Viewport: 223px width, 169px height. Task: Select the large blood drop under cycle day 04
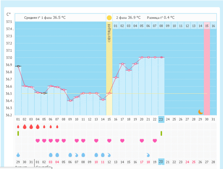point(38,126)
